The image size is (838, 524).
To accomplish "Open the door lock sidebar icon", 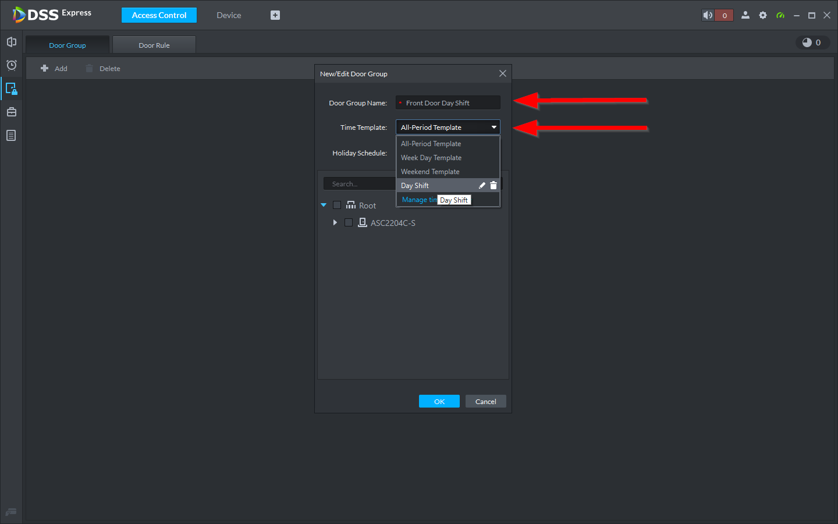I will [x=11, y=88].
